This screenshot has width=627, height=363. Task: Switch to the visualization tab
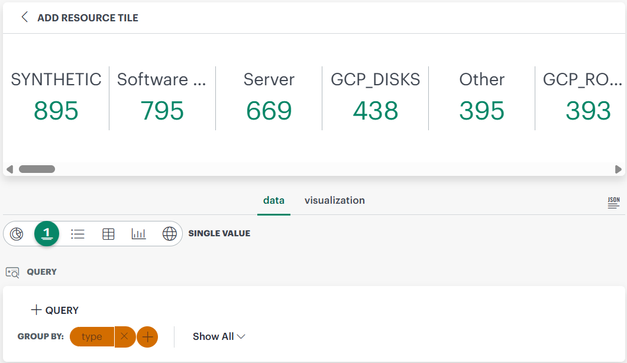click(334, 200)
